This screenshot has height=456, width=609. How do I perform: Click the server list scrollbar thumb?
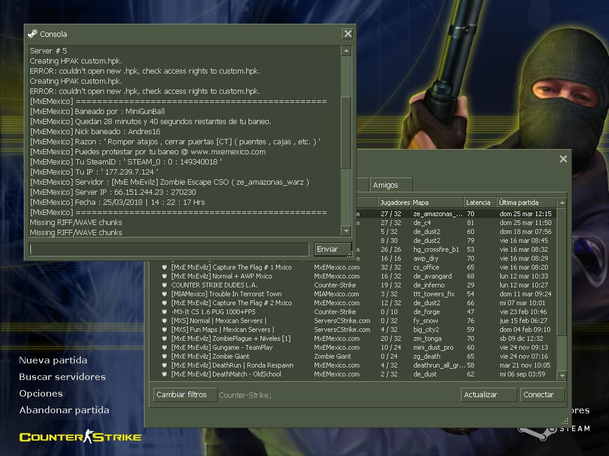tap(561, 271)
